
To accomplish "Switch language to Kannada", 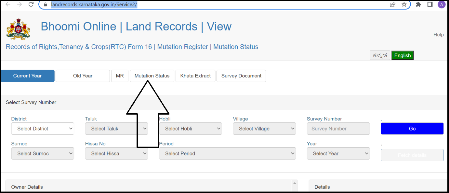I will click(380, 55).
